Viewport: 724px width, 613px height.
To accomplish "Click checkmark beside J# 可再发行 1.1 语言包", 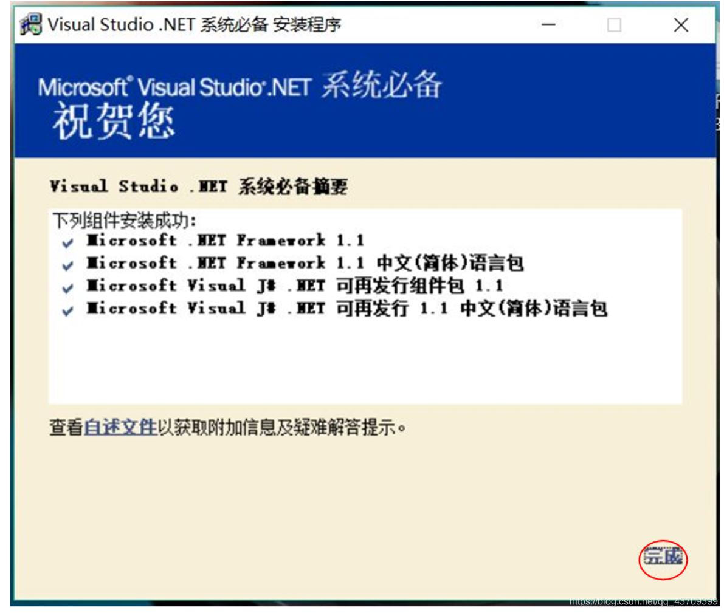I will (68, 310).
